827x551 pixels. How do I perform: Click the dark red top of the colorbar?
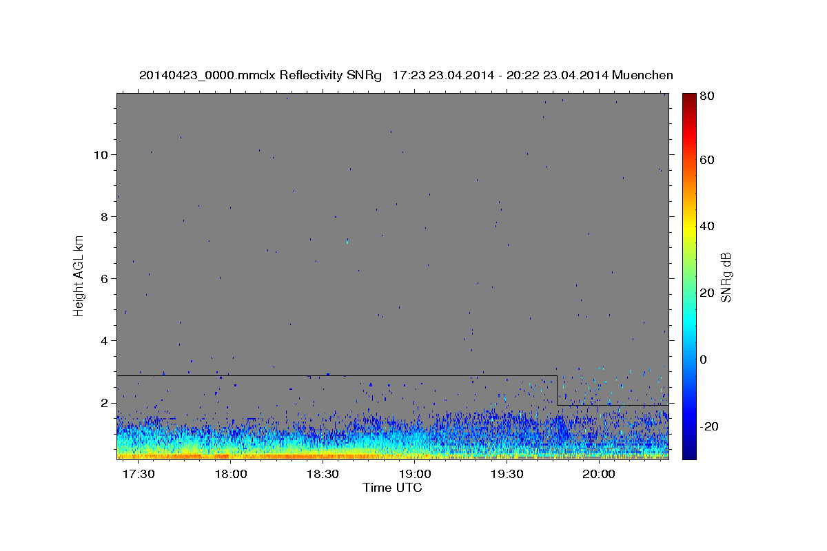(688, 98)
